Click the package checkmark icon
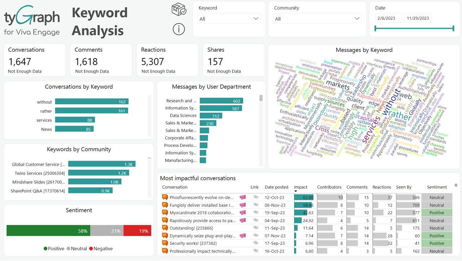 pyautogui.click(x=179, y=10)
